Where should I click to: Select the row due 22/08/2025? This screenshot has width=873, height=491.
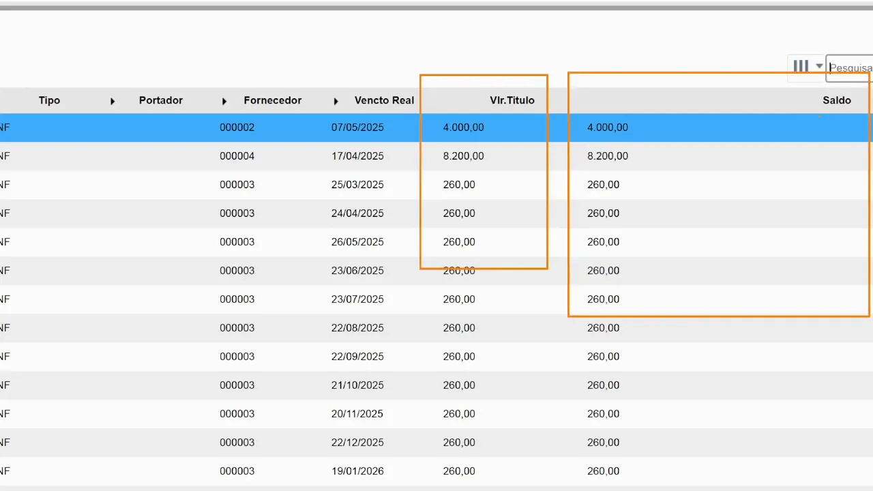[x=357, y=328]
